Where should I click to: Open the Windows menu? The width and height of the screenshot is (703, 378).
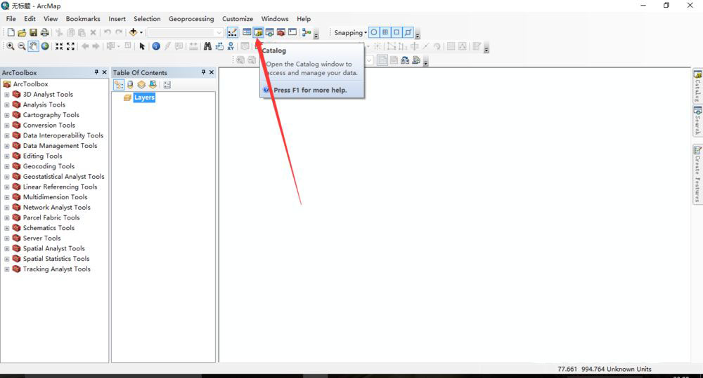(275, 19)
